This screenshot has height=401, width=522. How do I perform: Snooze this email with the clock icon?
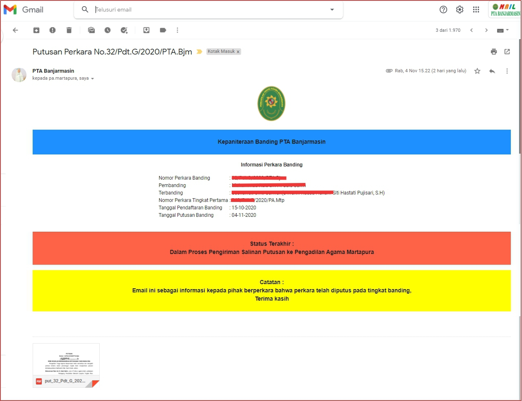pos(108,30)
